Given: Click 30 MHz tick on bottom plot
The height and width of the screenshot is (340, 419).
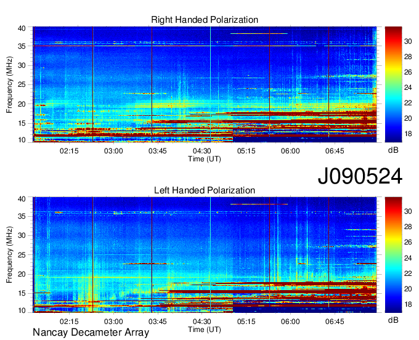Looking at the screenshot, I should (22, 235).
